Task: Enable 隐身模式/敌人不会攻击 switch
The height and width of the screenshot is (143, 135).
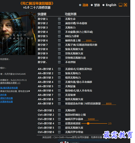Action: click(61, 91)
